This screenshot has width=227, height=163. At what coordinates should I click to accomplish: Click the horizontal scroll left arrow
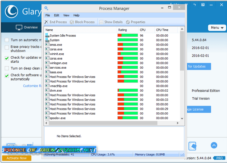pos(46,123)
